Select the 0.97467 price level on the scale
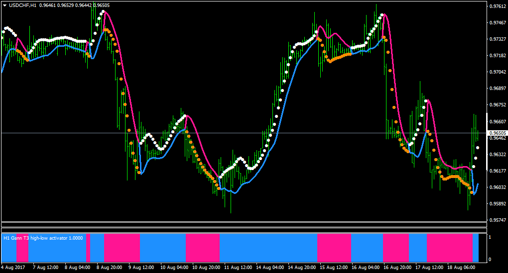 click(498, 23)
